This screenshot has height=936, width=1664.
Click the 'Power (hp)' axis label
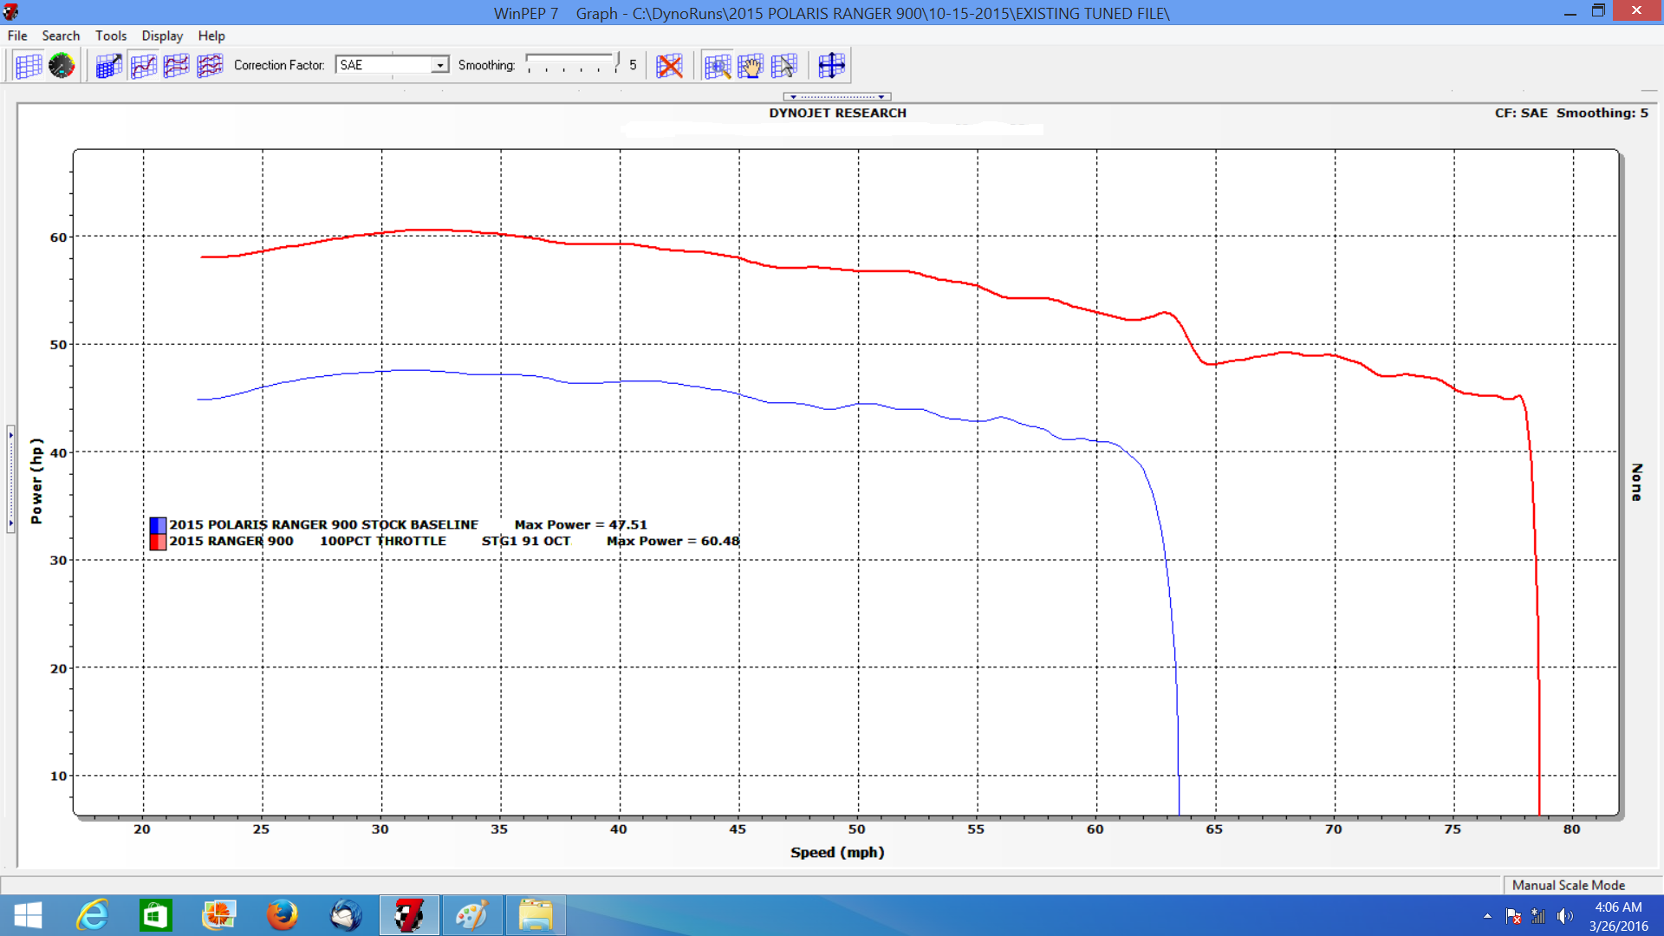point(36,481)
